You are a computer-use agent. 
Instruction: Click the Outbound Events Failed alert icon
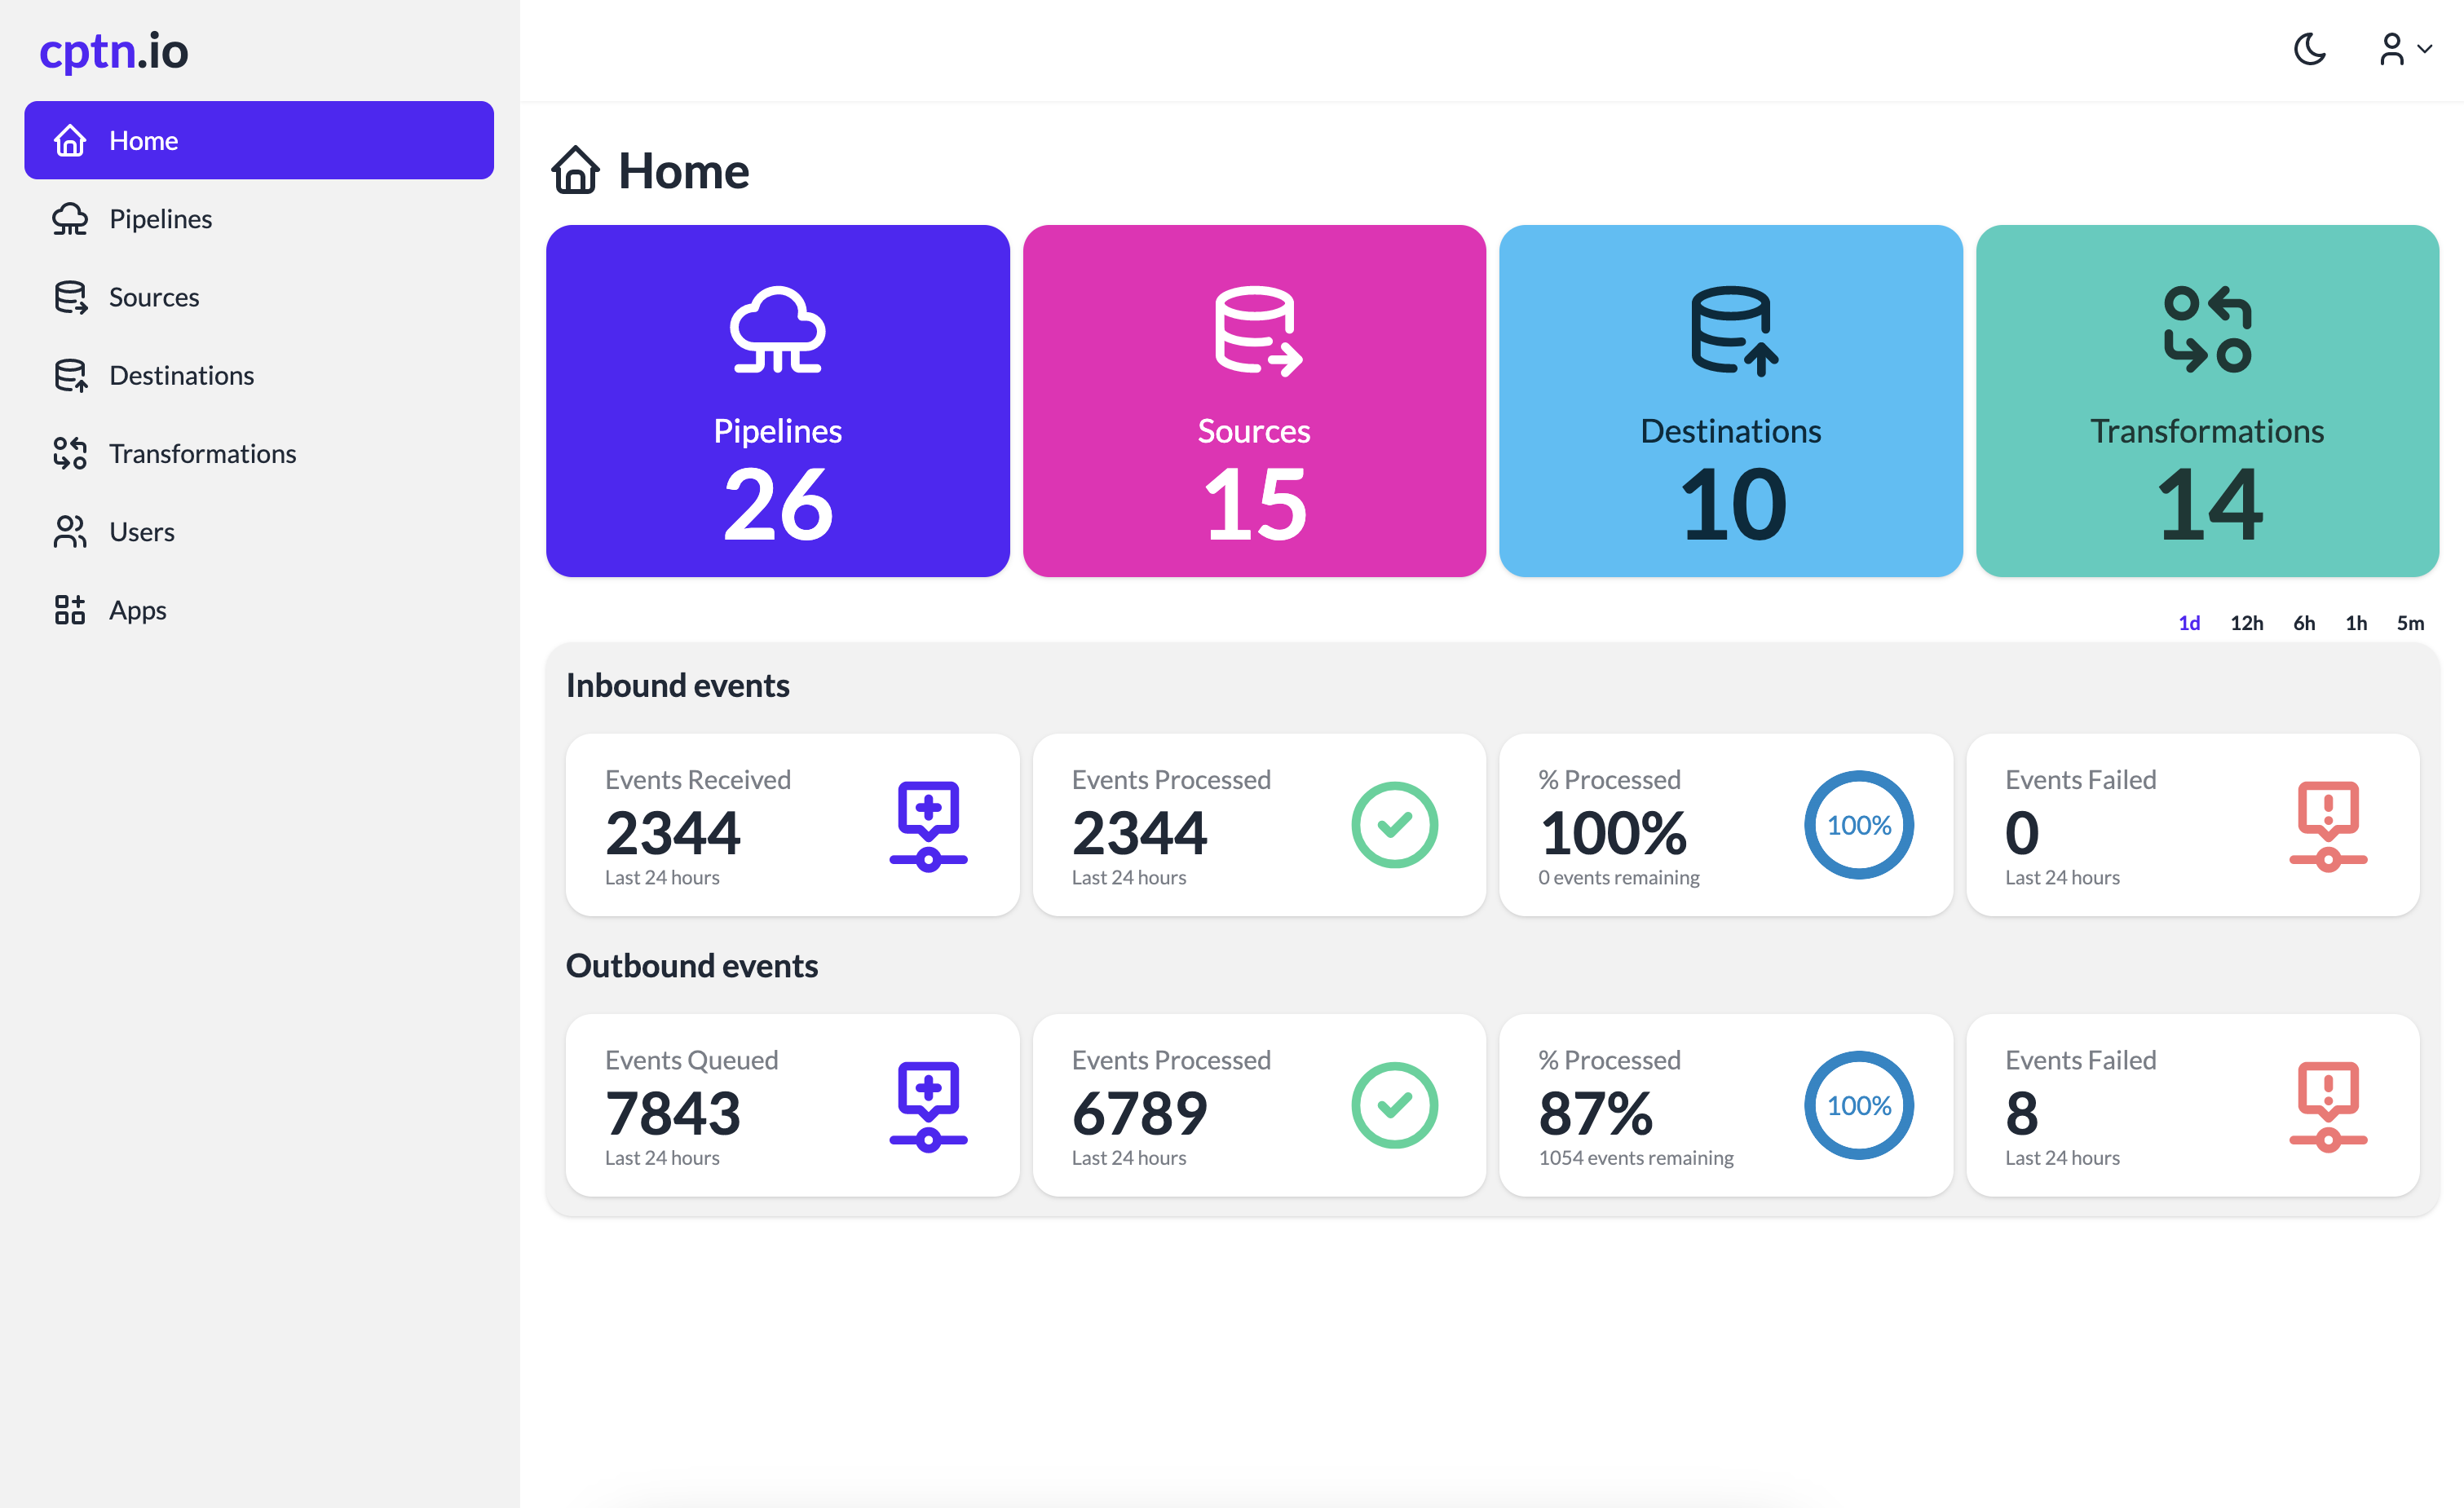pyautogui.click(x=2327, y=1105)
